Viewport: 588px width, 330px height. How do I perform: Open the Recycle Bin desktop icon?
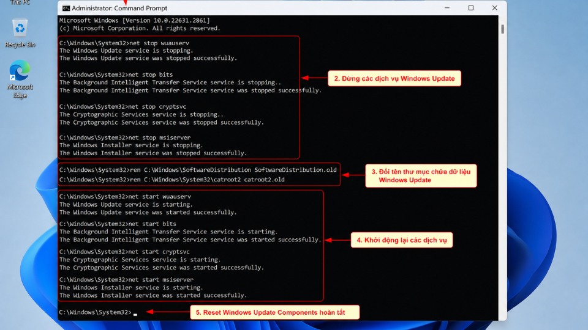(20, 33)
